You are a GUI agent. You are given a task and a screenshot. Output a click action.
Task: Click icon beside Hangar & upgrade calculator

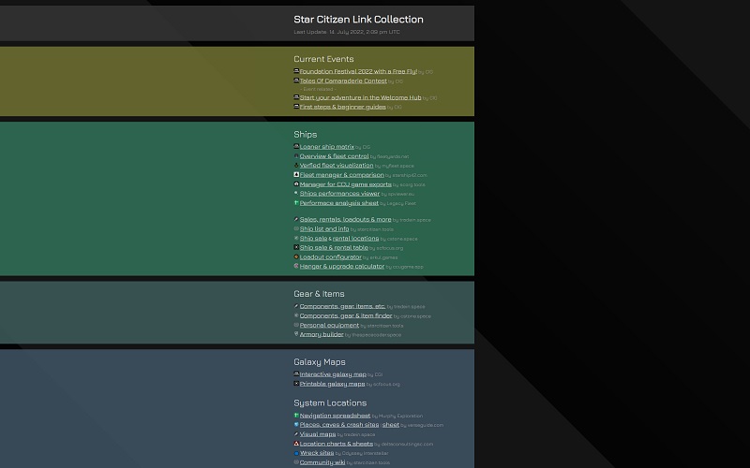point(296,267)
